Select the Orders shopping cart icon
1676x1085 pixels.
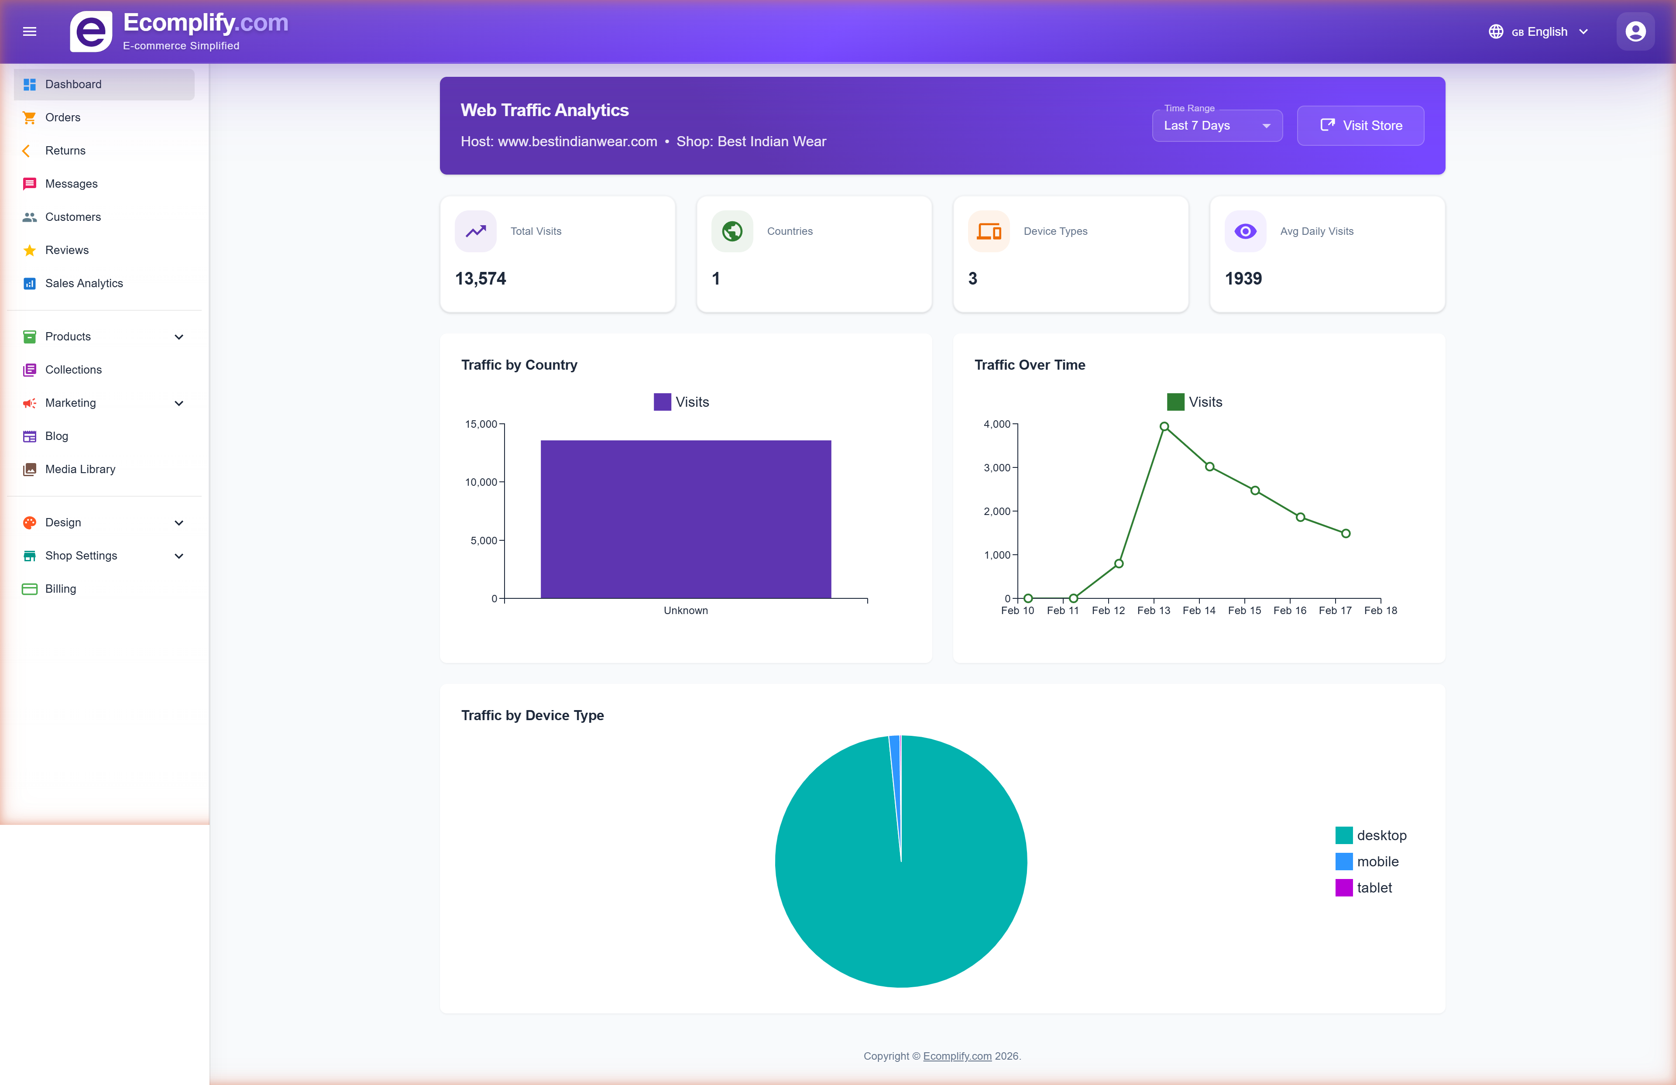coord(29,117)
